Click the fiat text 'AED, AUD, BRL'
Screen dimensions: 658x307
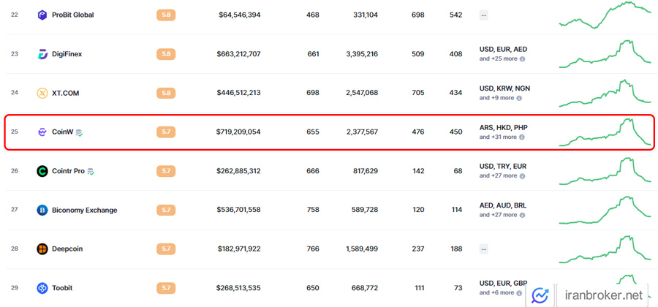coord(503,205)
